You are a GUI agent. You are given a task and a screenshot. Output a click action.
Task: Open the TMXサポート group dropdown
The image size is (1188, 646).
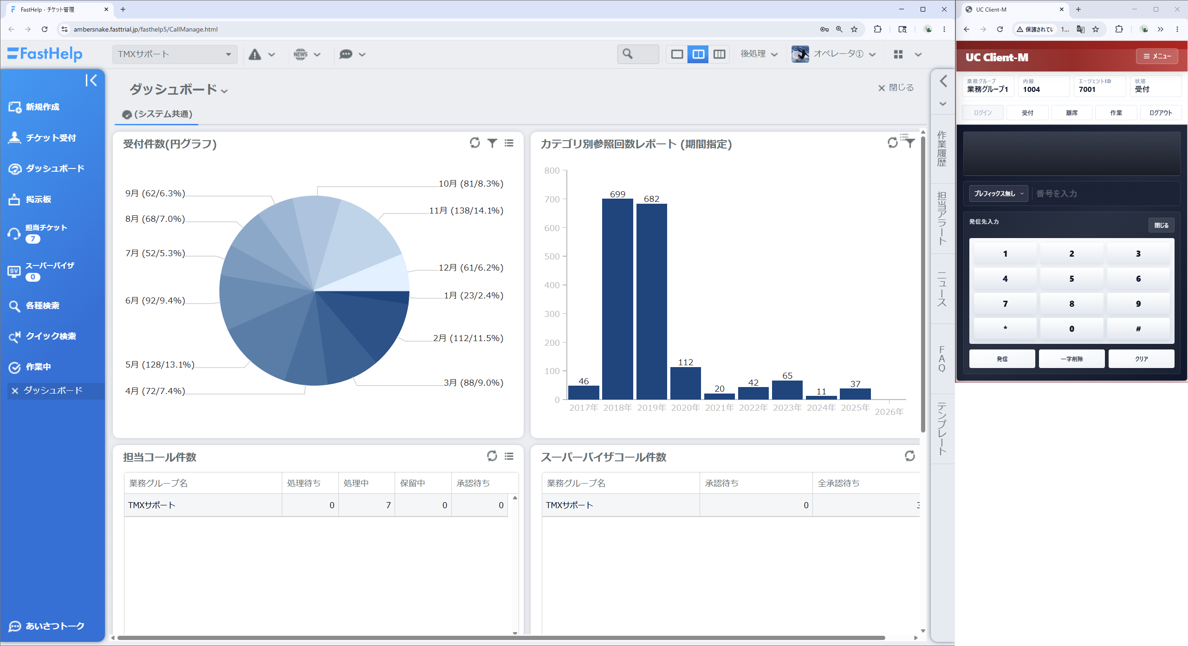[175, 54]
